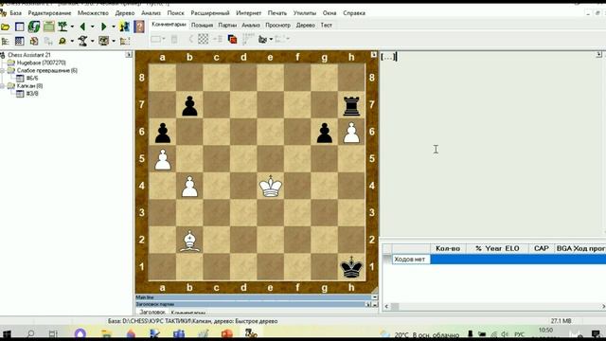Click the green board panel icon
This screenshot has width=606, height=341.
(x=48, y=27)
